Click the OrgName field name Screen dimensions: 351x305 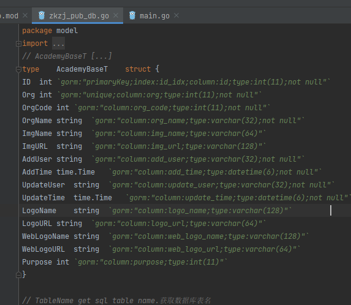[x=37, y=121]
